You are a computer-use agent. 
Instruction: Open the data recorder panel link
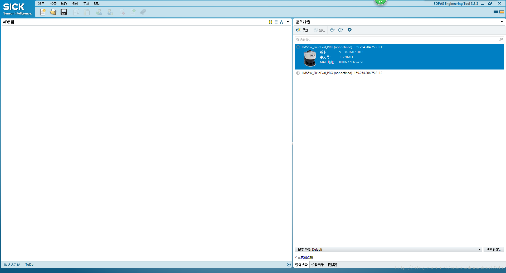click(12, 265)
